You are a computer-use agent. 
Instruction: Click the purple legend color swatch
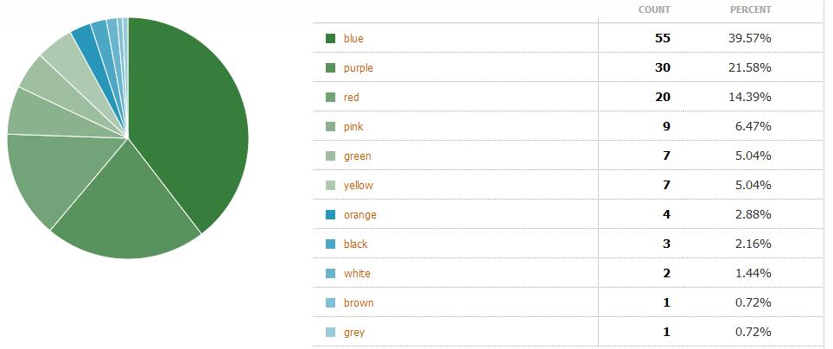click(330, 68)
